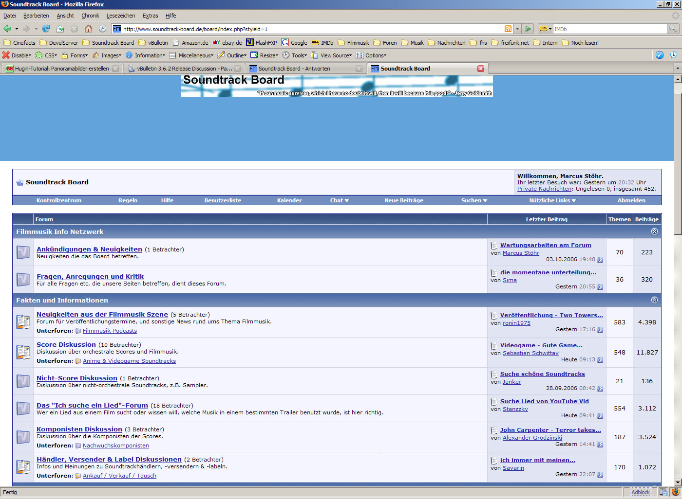Open the Chronik menu

coord(90,16)
